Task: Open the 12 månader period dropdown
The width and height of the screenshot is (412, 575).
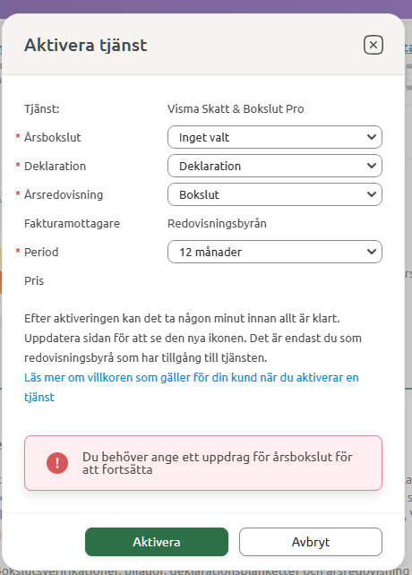Action: (275, 252)
